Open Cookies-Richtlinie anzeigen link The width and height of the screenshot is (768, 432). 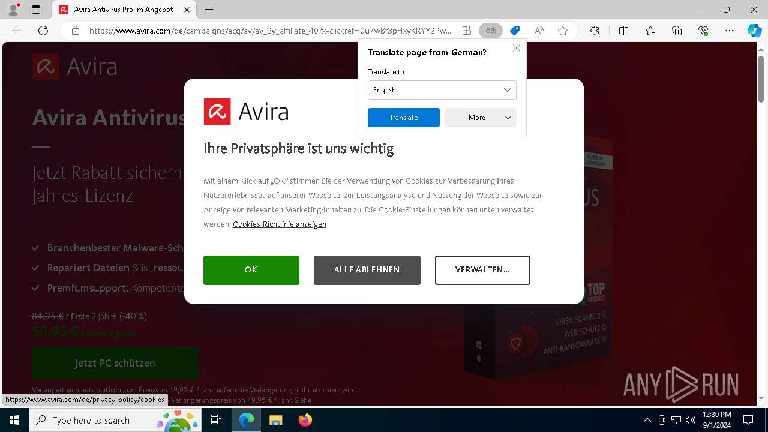point(280,224)
